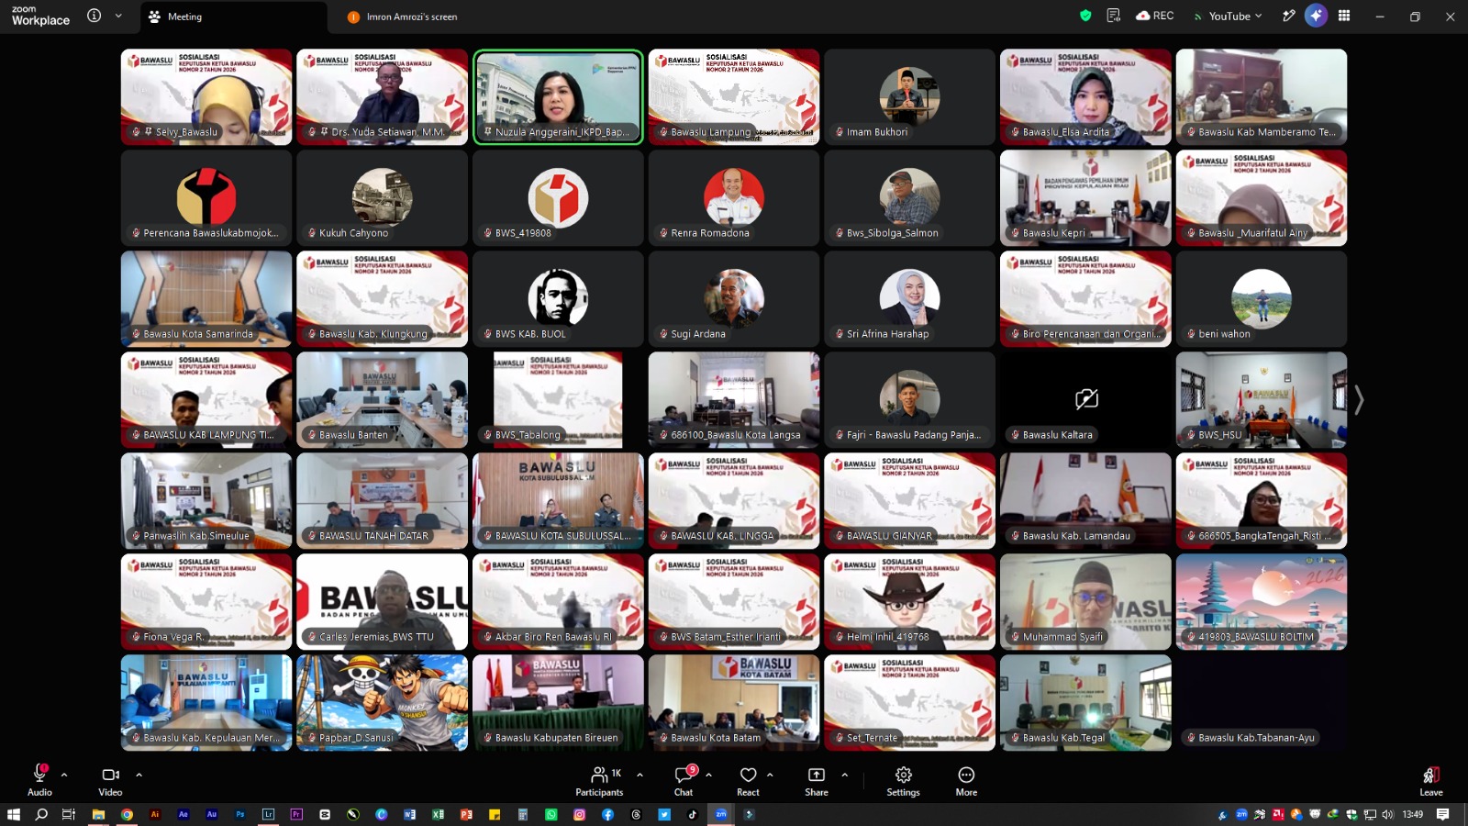Open Google Chrome from the taskbar
This screenshot has width=1468, height=826.
coord(127,814)
